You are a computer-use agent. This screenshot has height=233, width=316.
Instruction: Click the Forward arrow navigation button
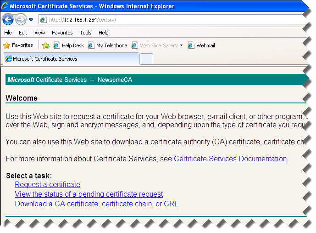[x=21, y=20]
